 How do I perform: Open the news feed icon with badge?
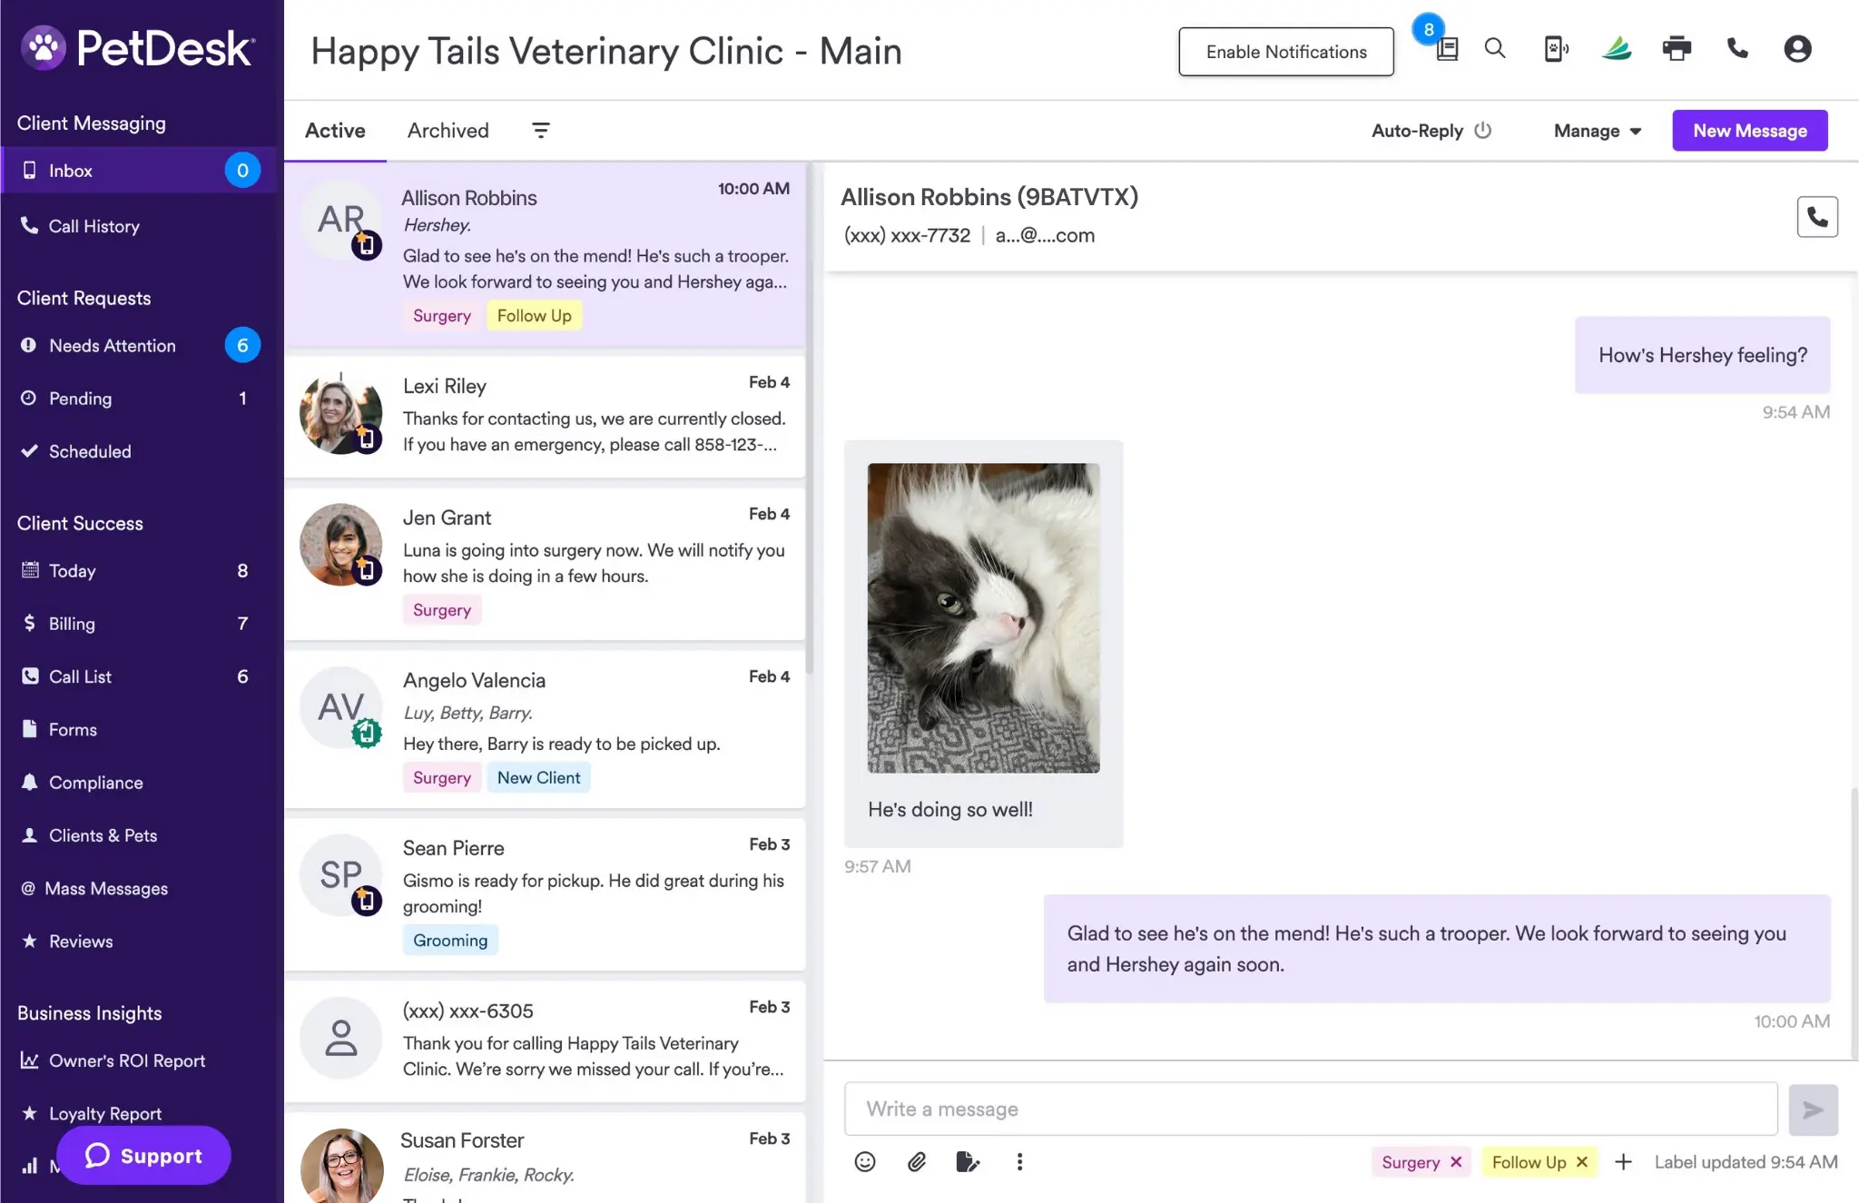click(x=1447, y=49)
